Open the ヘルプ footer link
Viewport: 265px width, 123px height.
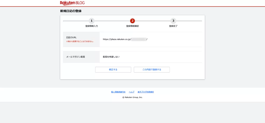(131, 92)
